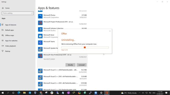Select Visual C++ 2010 x86 Redistributable entry text
170x95 pixels.
pos(61,83)
